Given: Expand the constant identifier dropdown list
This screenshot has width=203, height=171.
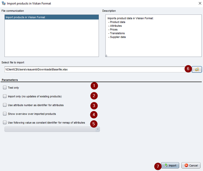Looking at the screenshot, I should pos(98,129).
